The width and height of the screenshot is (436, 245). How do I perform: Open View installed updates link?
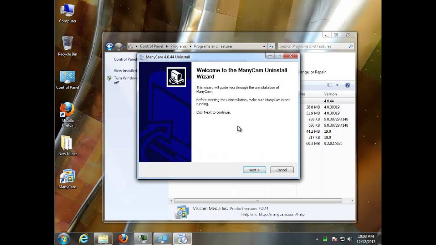(x=125, y=71)
